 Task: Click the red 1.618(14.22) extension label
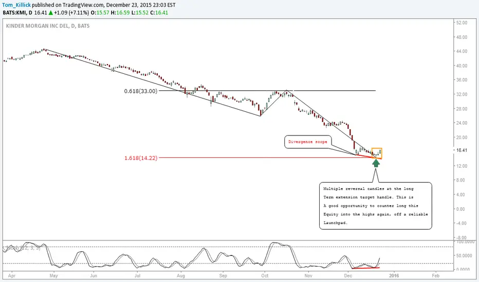[x=140, y=158]
